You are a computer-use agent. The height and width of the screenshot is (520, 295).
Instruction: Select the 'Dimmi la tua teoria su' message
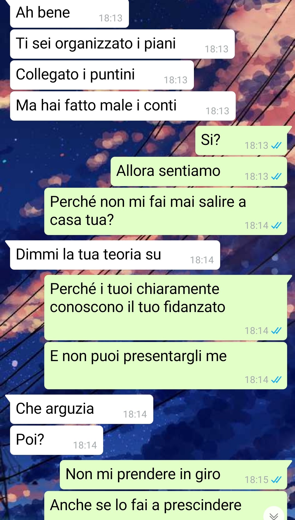115,255
